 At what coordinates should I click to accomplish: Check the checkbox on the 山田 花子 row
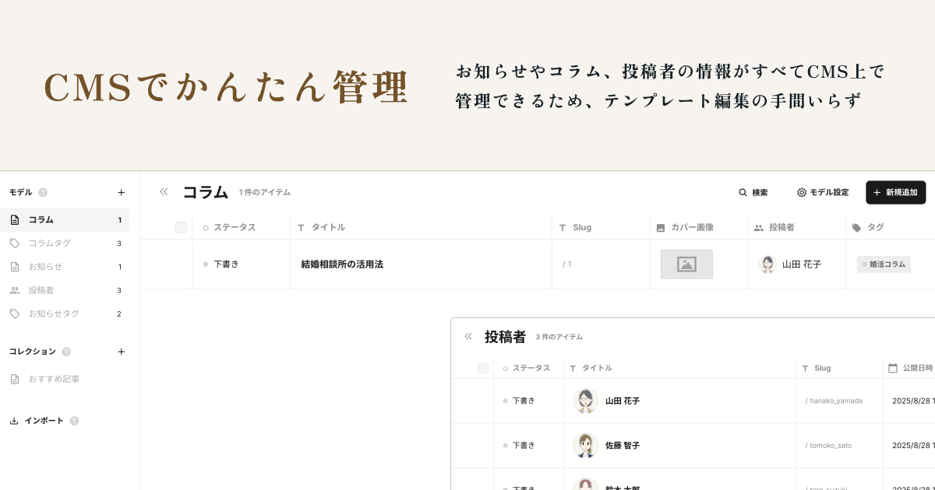[483, 401]
